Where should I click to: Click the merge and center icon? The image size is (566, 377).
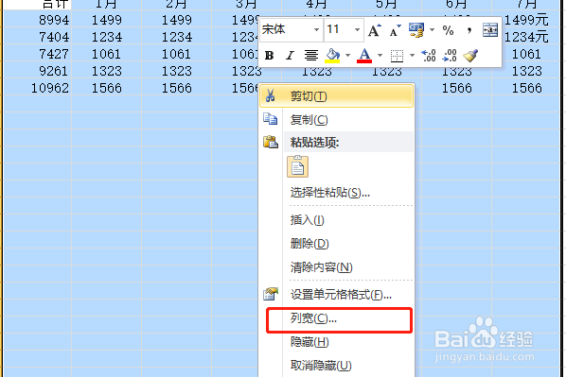coord(490,30)
